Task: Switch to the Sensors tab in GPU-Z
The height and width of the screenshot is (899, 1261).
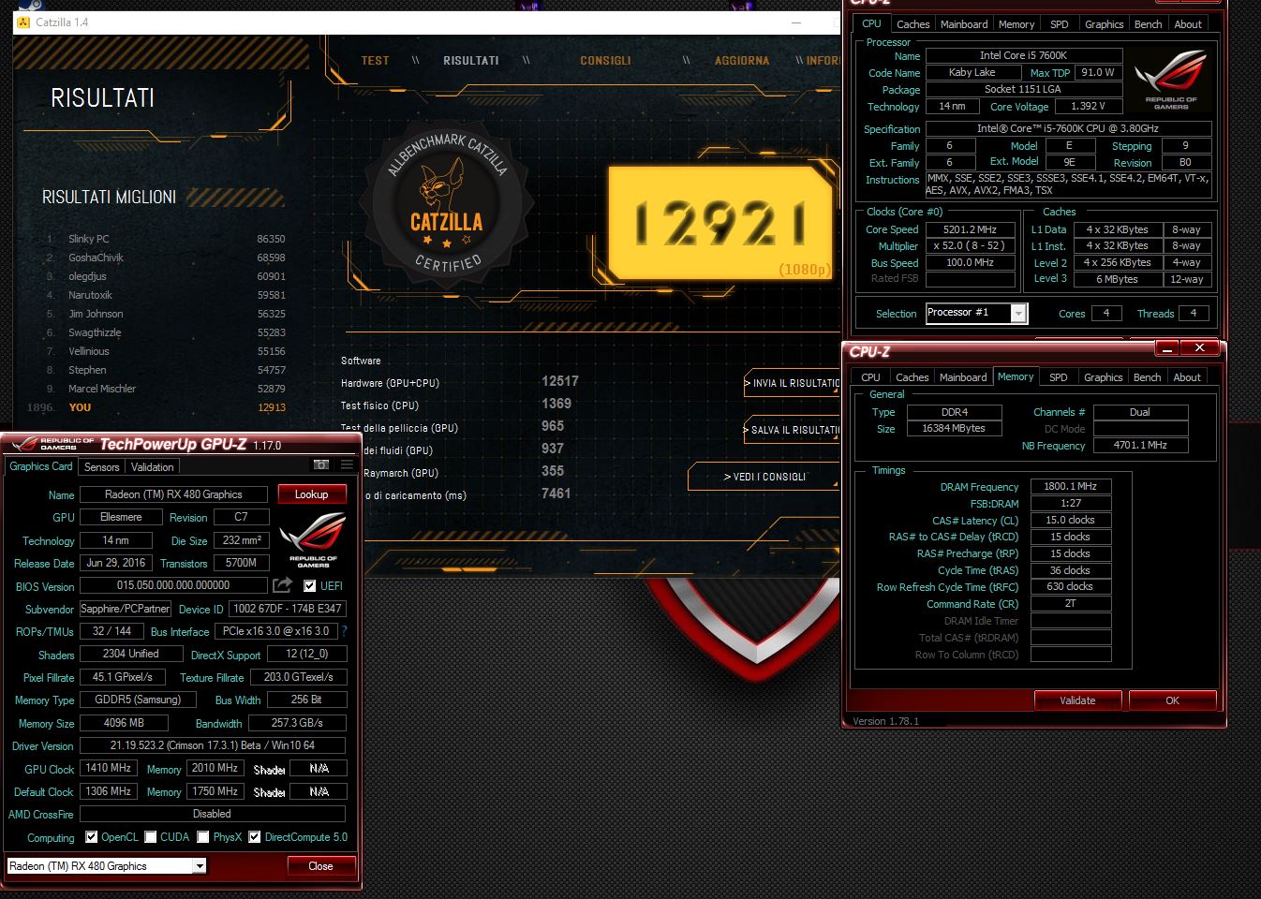Action: point(102,466)
